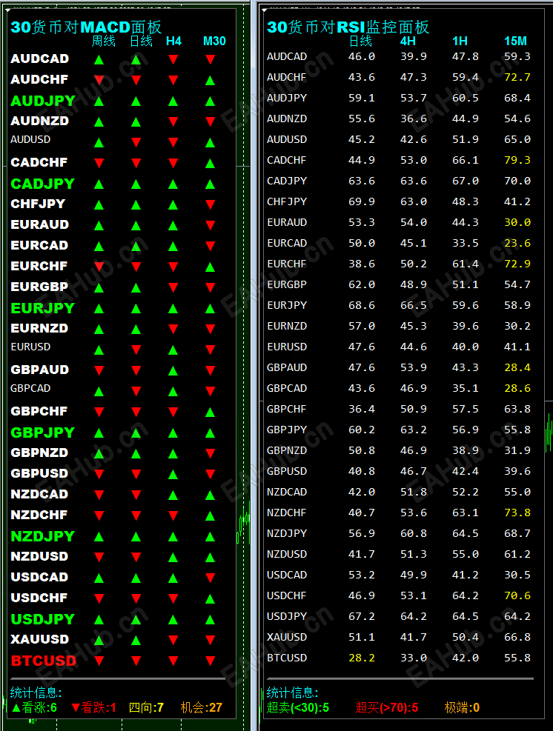Click USDCAD M30 red down arrow

pos(211,578)
